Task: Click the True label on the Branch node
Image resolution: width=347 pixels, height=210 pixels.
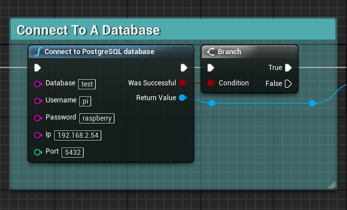Action: click(x=275, y=68)
